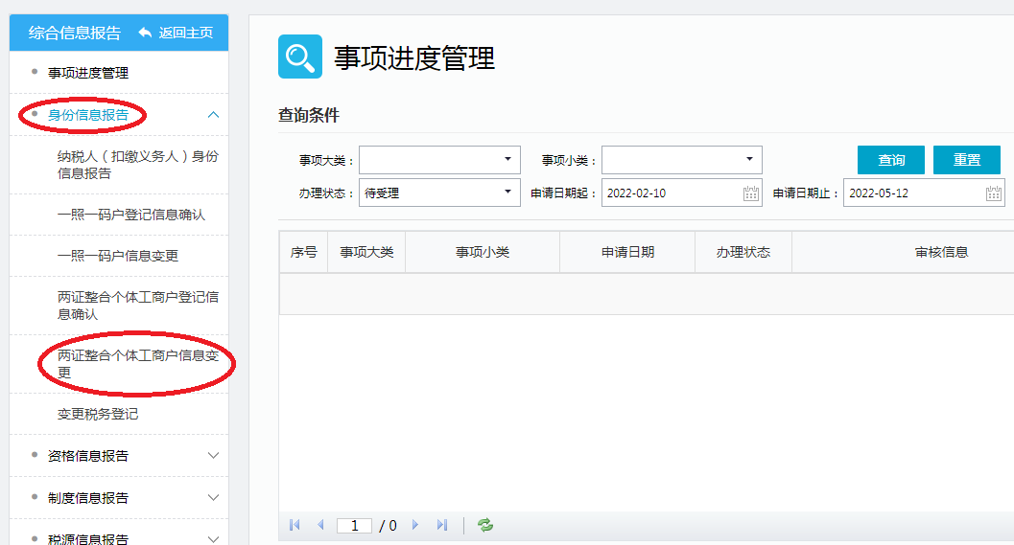1014x545 pixels.
Task: Select 事项进度管理 in the sidebar
Action: [88, 73]
